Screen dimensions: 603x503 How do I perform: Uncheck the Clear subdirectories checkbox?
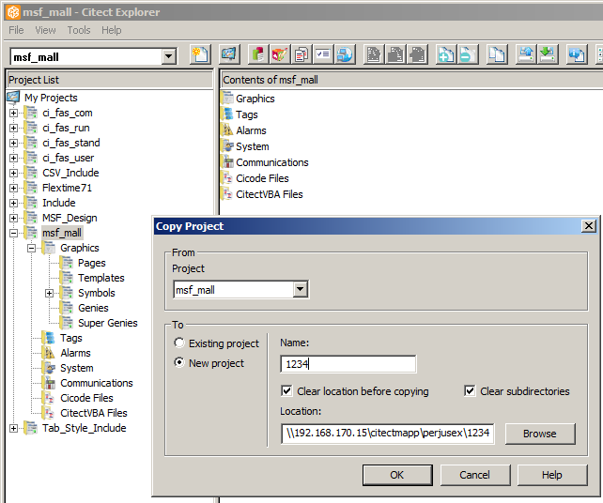470,391
